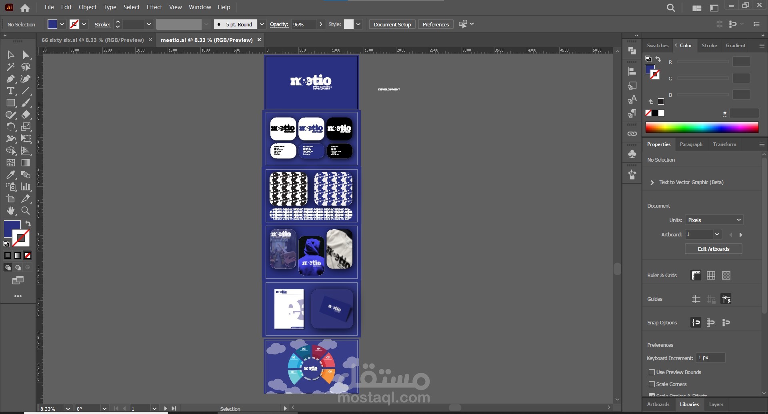Select the Free Transform tool
The height and width of the screenshot is (414, 768).
(26, 139)
